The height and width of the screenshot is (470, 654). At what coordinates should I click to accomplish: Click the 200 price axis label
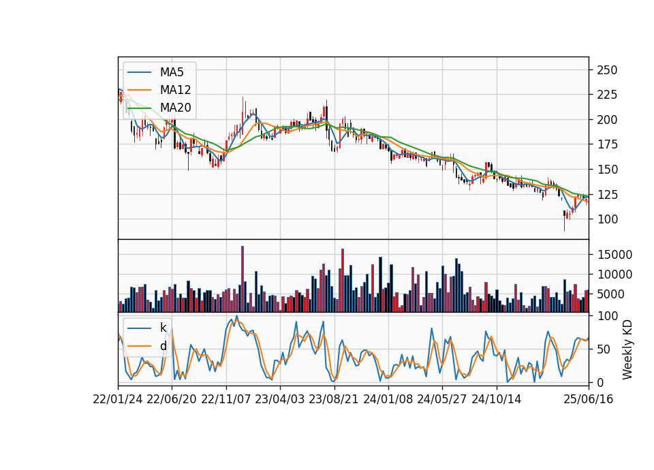[607, 120]
